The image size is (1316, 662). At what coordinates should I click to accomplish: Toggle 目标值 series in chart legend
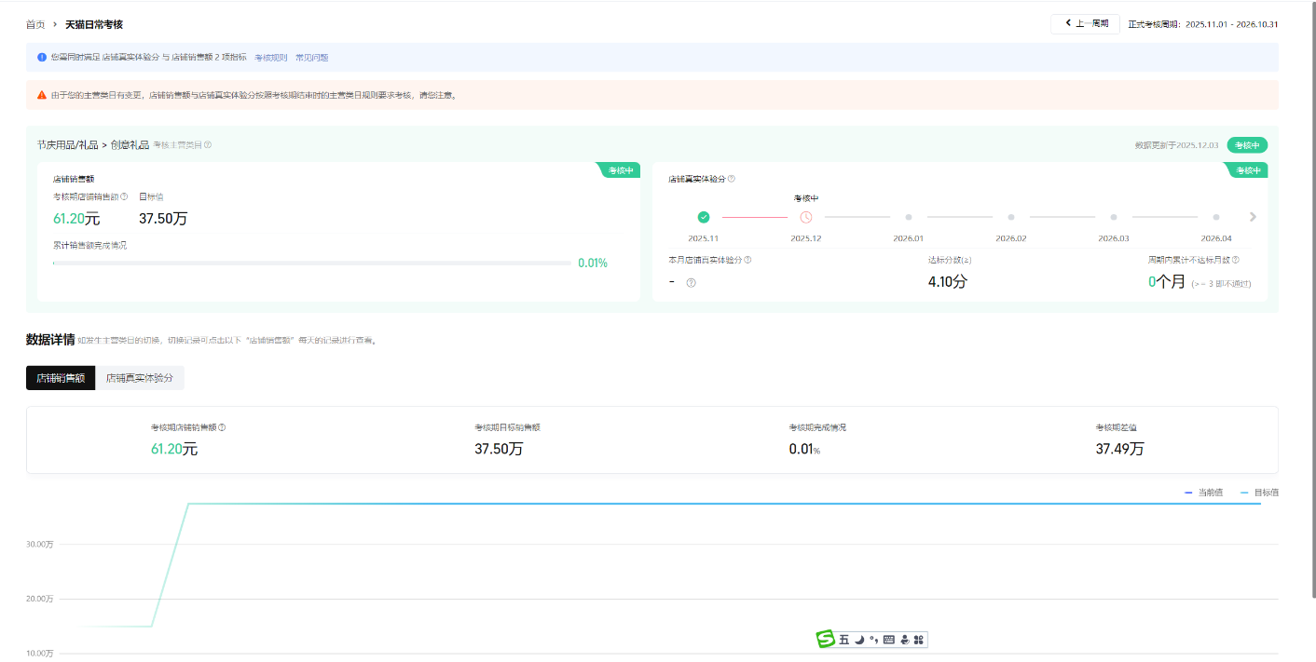(1259, 492)
